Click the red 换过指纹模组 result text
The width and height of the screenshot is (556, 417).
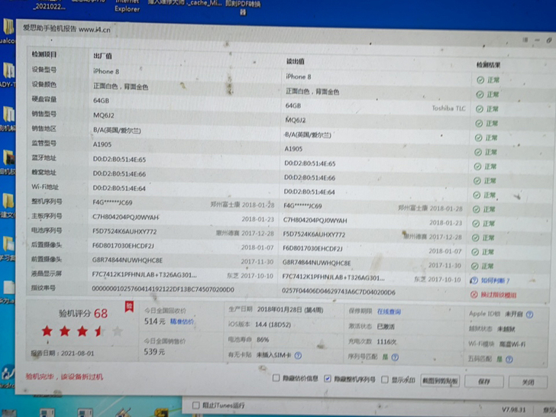point(498,295)
